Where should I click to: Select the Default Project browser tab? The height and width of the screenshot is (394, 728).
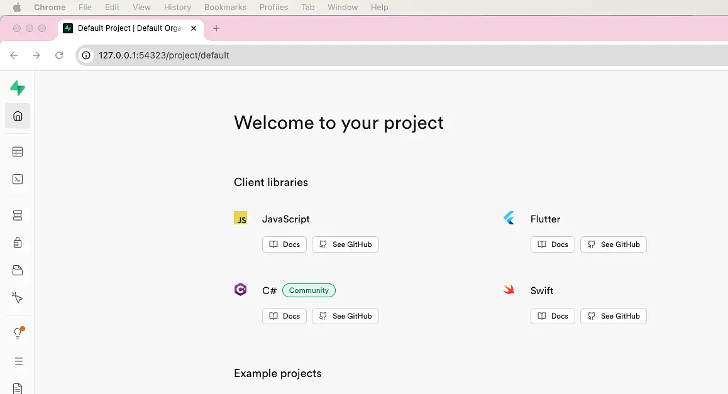[x=130, y=28]
